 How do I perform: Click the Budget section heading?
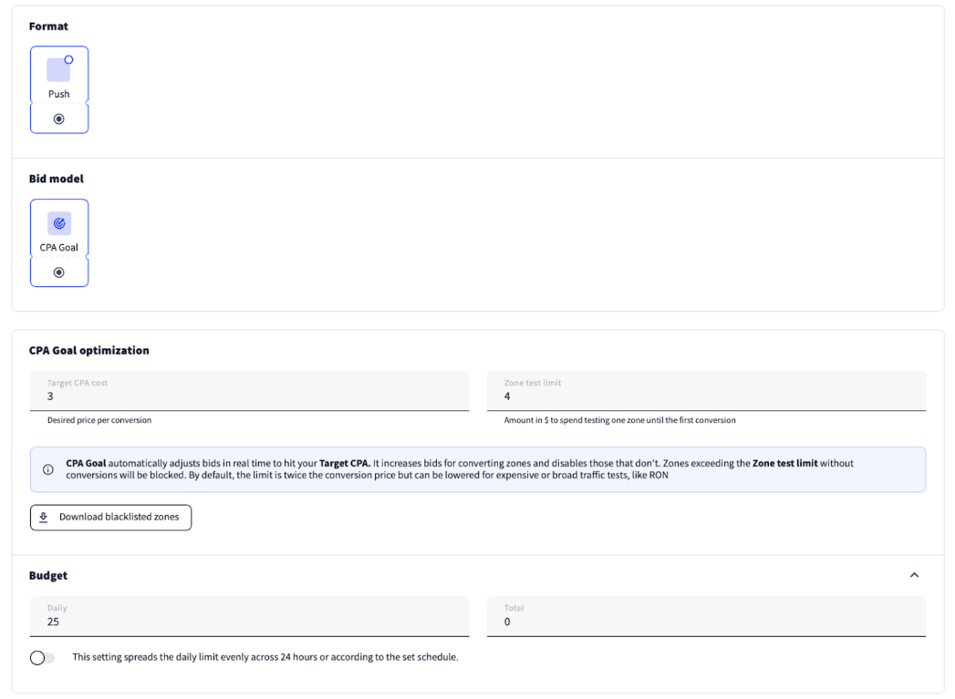click(x=48, y=576)
